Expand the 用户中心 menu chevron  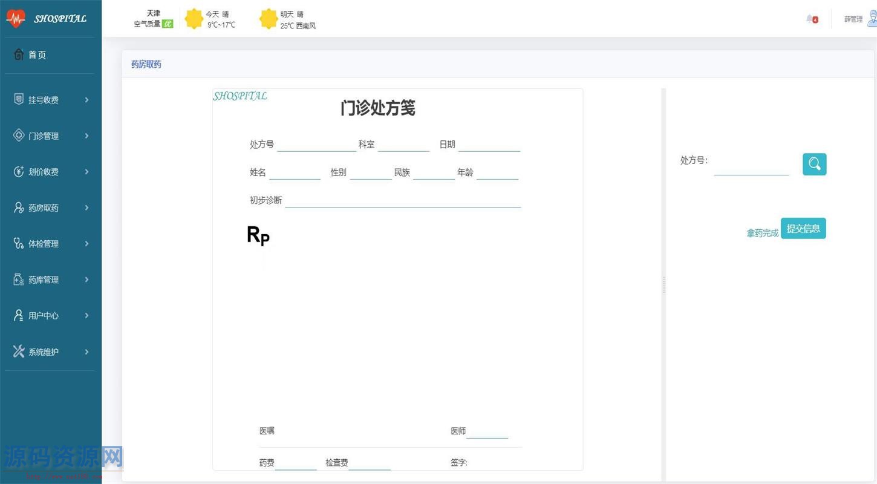pyautogui.click(x=86, y=315)
